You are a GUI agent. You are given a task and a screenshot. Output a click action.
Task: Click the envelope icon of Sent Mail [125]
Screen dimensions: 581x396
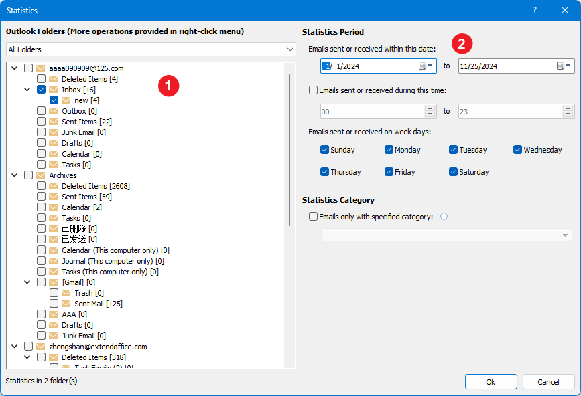(66, 304)
